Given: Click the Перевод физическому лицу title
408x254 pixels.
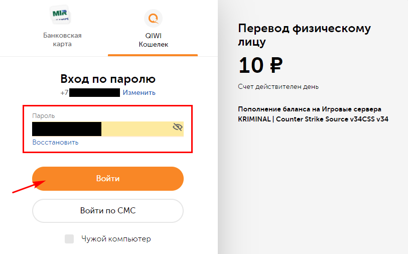Looking at the screenshot, I should coord(304,35).
